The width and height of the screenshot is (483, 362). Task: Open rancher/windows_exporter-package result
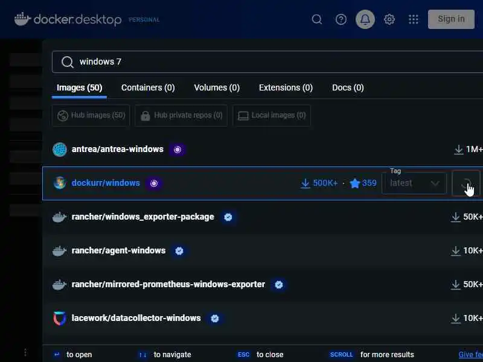(142, 217)
